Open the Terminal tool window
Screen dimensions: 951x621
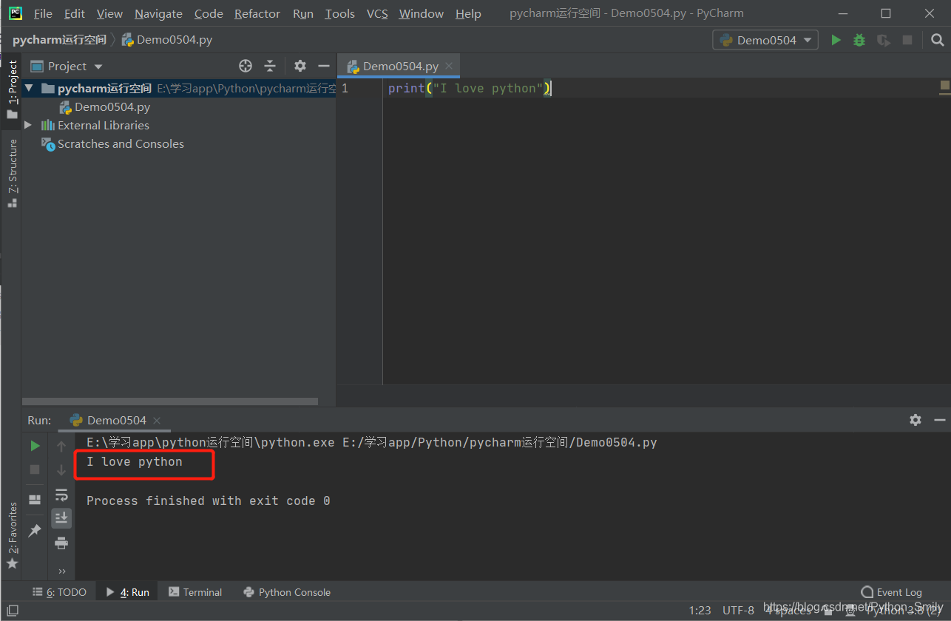tap(195, 592)
